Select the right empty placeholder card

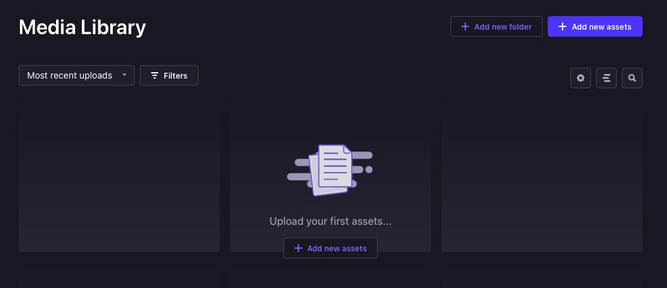pos(542,179)
